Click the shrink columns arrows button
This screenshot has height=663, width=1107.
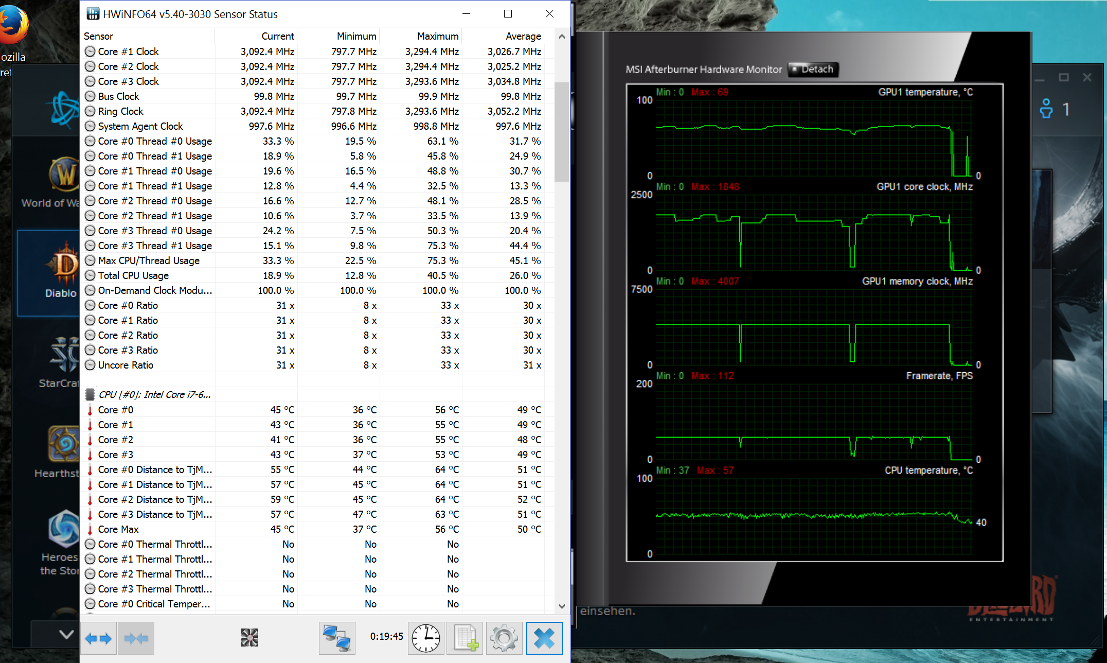(136, 638)
